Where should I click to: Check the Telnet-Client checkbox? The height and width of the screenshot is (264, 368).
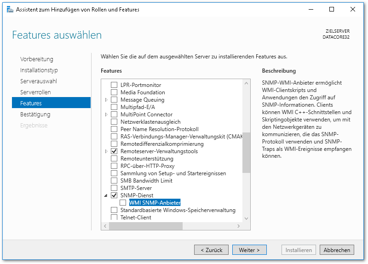click(114, 218)
